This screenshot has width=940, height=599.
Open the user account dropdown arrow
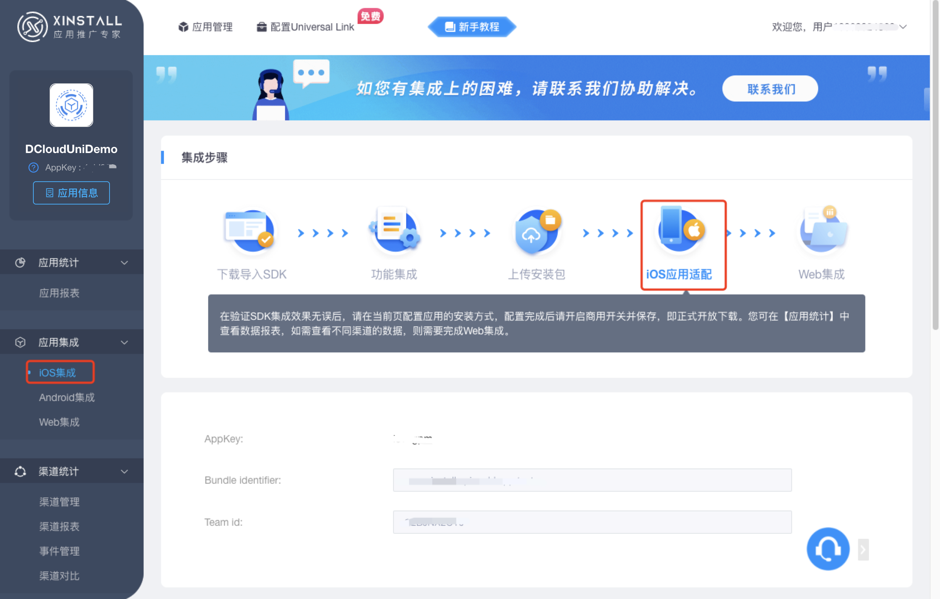point(903,27)
